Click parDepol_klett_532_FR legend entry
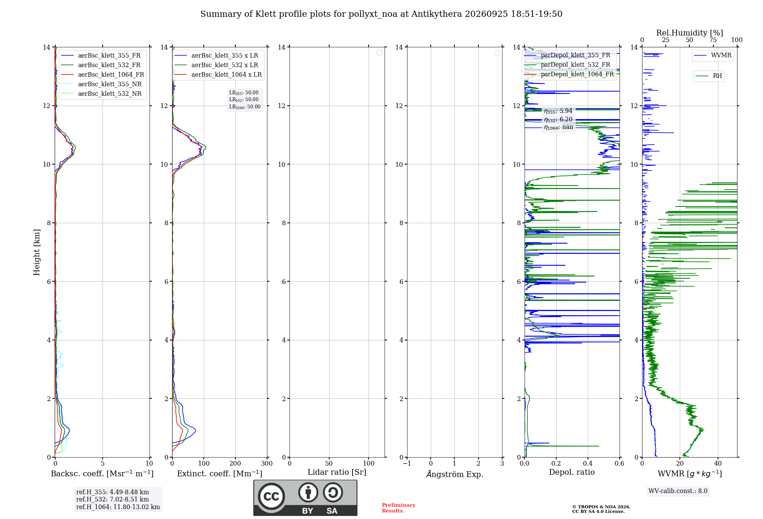The height and width of the screenshot is (519, 763). 568,64
